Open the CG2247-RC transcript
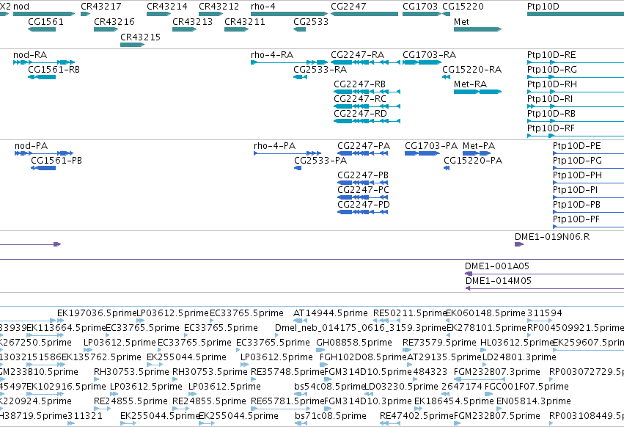The height and width of the screenshot is (427, 624). [360, 99]
